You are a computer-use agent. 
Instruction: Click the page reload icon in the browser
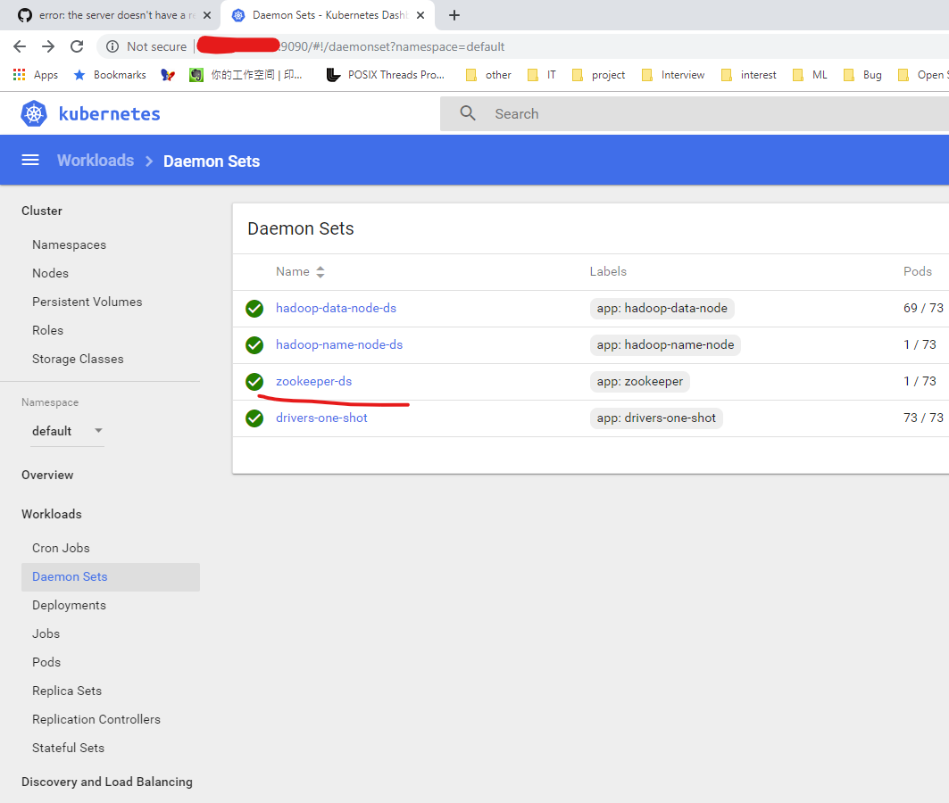(x=78, y=46)
